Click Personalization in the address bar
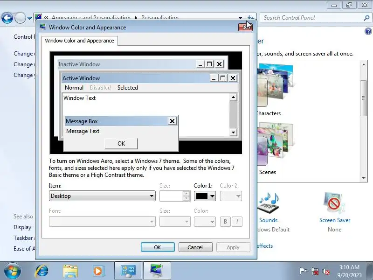 point(159,18)
